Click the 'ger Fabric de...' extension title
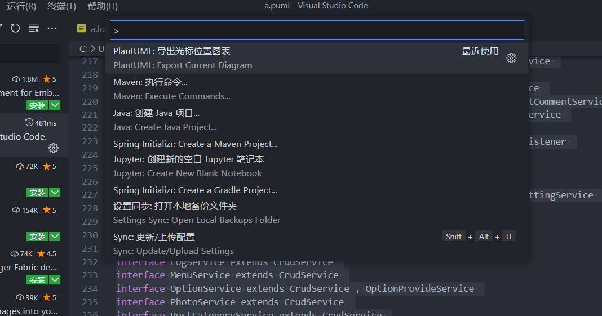 (x=28, y=268)
